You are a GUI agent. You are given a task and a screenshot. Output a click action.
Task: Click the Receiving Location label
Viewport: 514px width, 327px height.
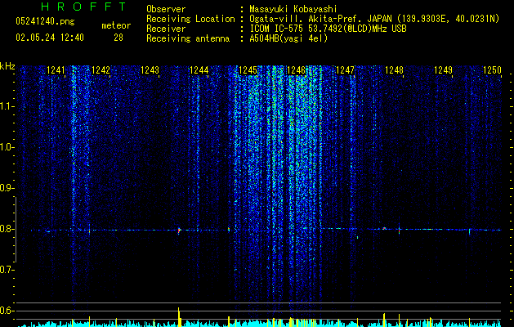(190, 19)
